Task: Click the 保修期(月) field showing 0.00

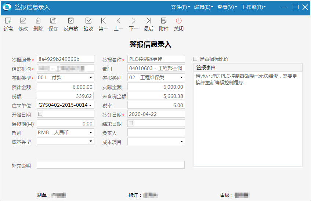Action: coord(65,123)
